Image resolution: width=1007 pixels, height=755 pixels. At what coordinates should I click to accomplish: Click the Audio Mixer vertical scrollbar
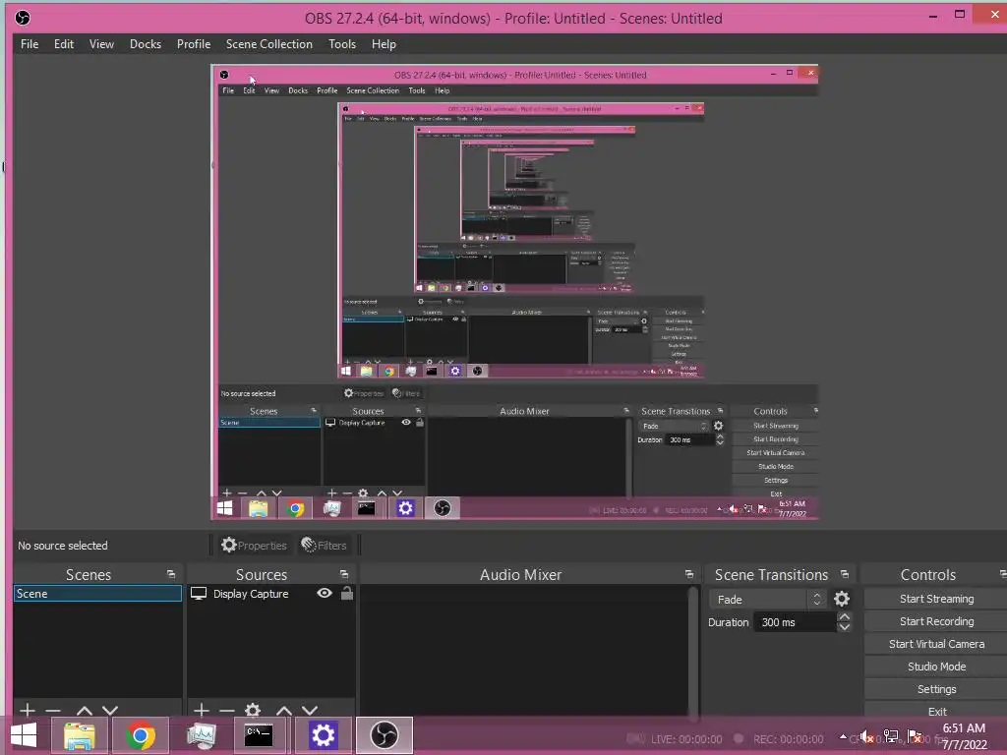[x=693, y=652]
